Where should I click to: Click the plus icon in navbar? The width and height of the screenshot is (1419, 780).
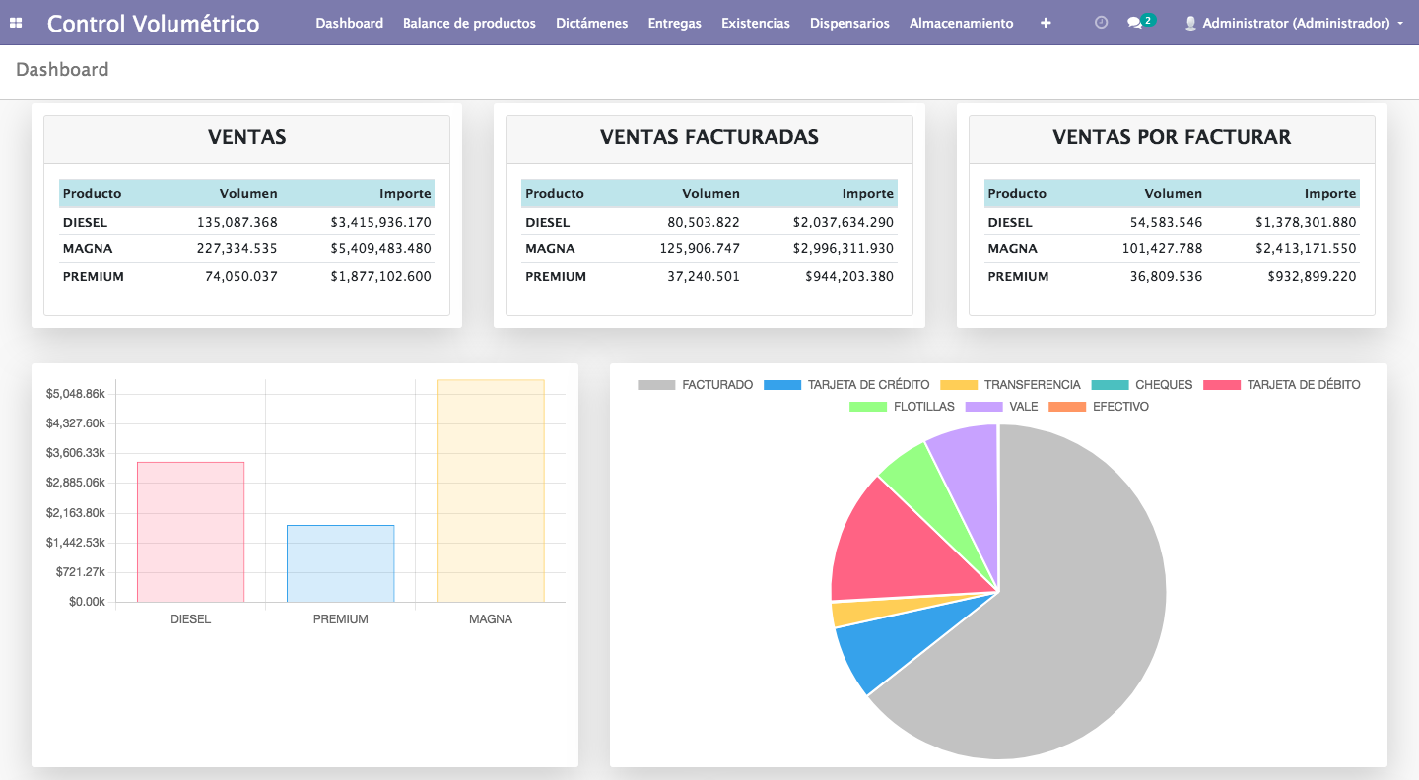tap(1046, 23)
